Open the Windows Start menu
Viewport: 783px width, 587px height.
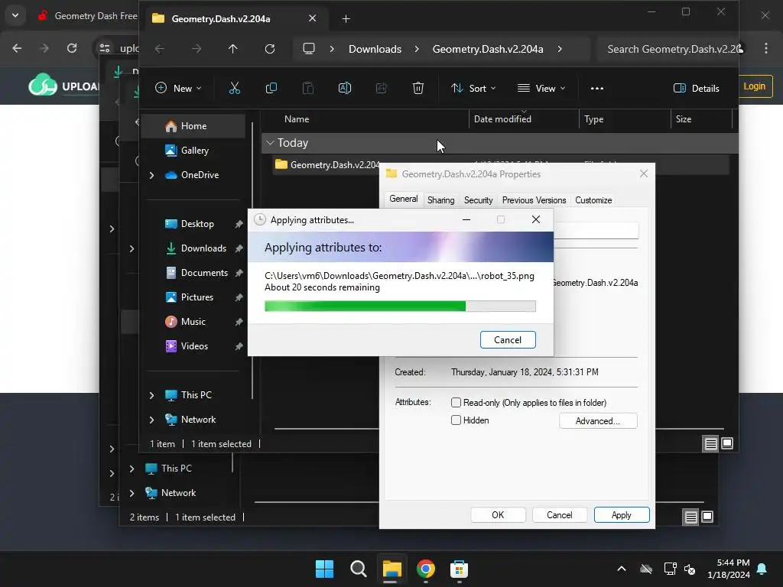tap(324, 569)
